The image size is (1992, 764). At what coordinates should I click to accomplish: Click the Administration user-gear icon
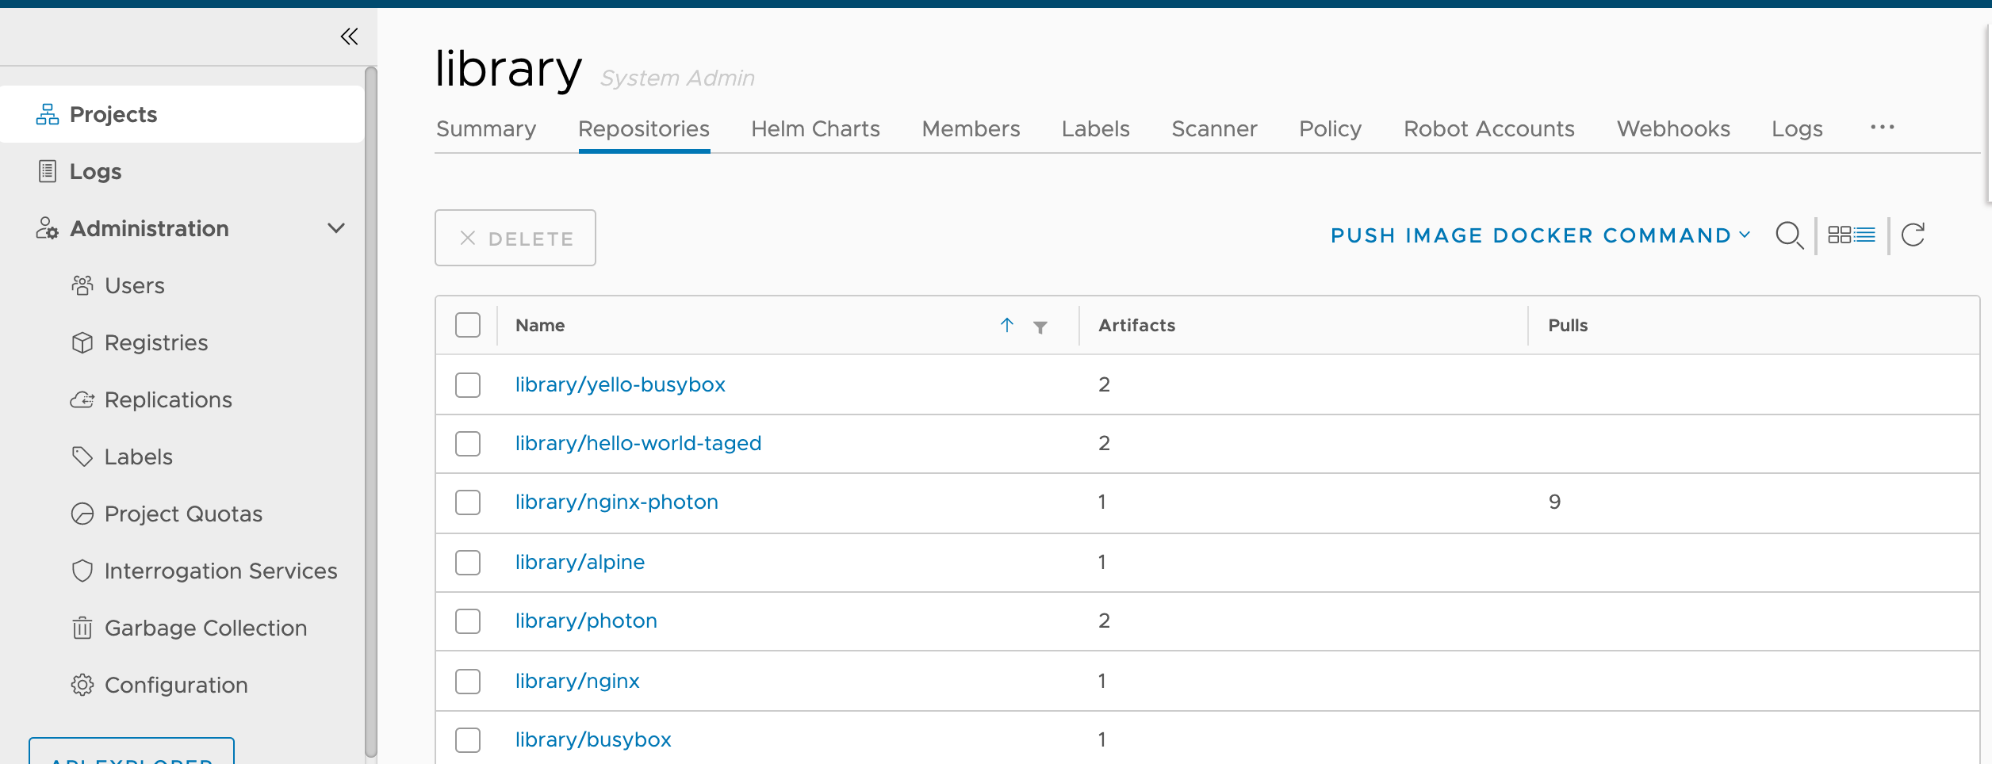(48, 228)
